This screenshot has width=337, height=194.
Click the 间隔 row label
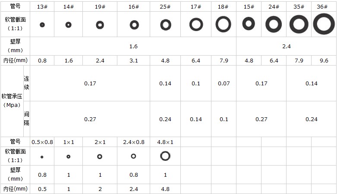pos(26,119)
